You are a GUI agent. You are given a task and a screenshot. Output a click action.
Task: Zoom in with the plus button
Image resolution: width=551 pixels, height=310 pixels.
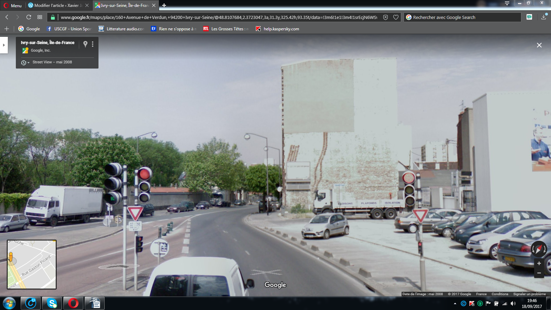pyautogui.click(x=539, y=263)
